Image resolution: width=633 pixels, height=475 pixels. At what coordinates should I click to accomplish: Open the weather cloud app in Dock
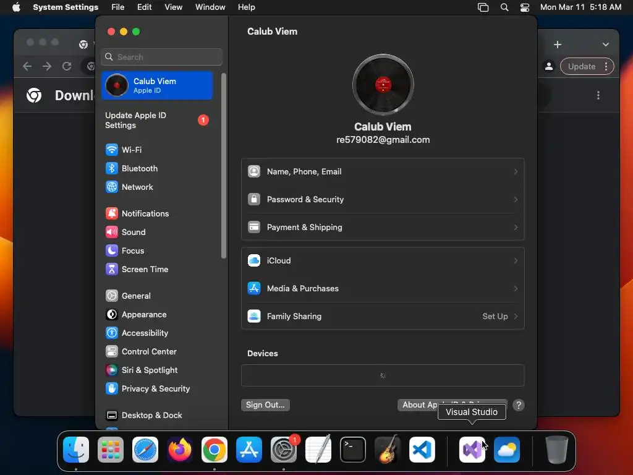tap(507, 450)
